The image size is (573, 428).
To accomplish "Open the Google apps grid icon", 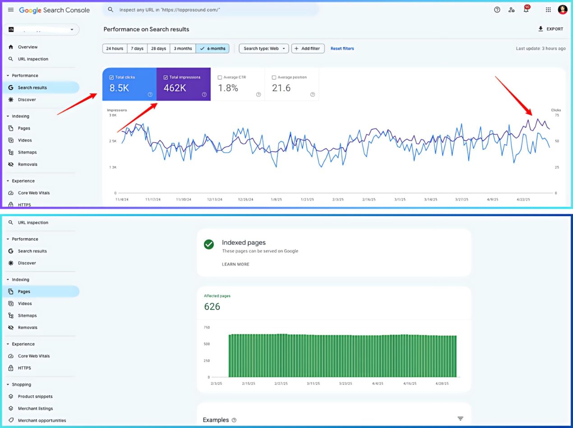I will pyautogui.click(x=548, y=9).
